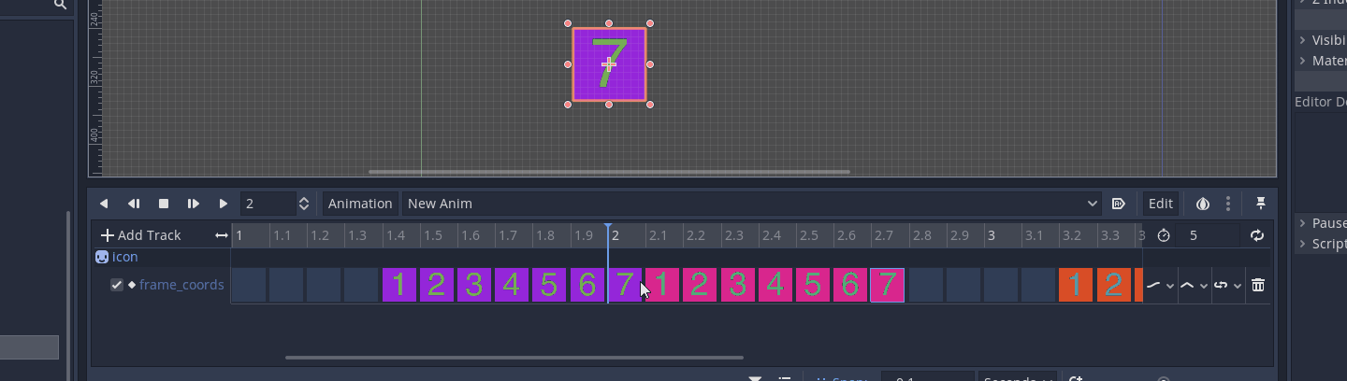Play animation backwards from current position
Viewport: 1347px width, 381px height.
[x=104, y=204]
